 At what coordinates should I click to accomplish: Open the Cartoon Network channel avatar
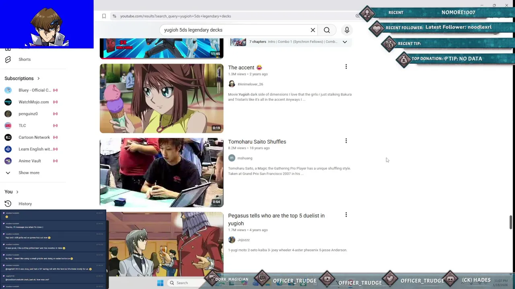click(x=8, y=137)
